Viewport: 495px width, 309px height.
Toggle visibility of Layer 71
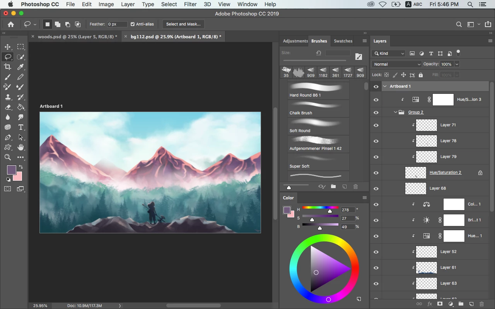pos(376,125)
